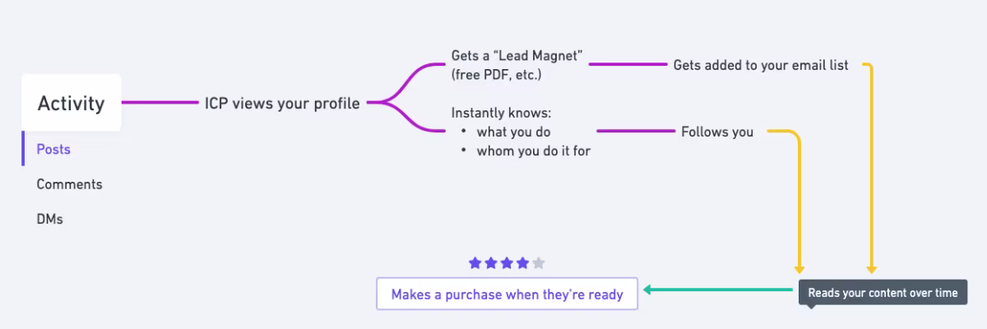Click the fourth purple rating star

[522, 263]
